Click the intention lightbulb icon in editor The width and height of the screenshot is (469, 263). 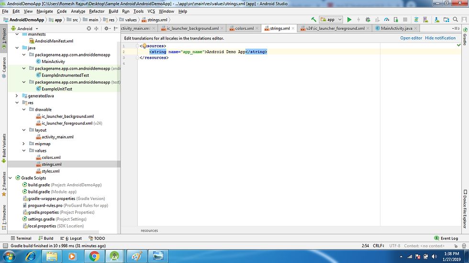pyautogui.click(x=144, y=46)
